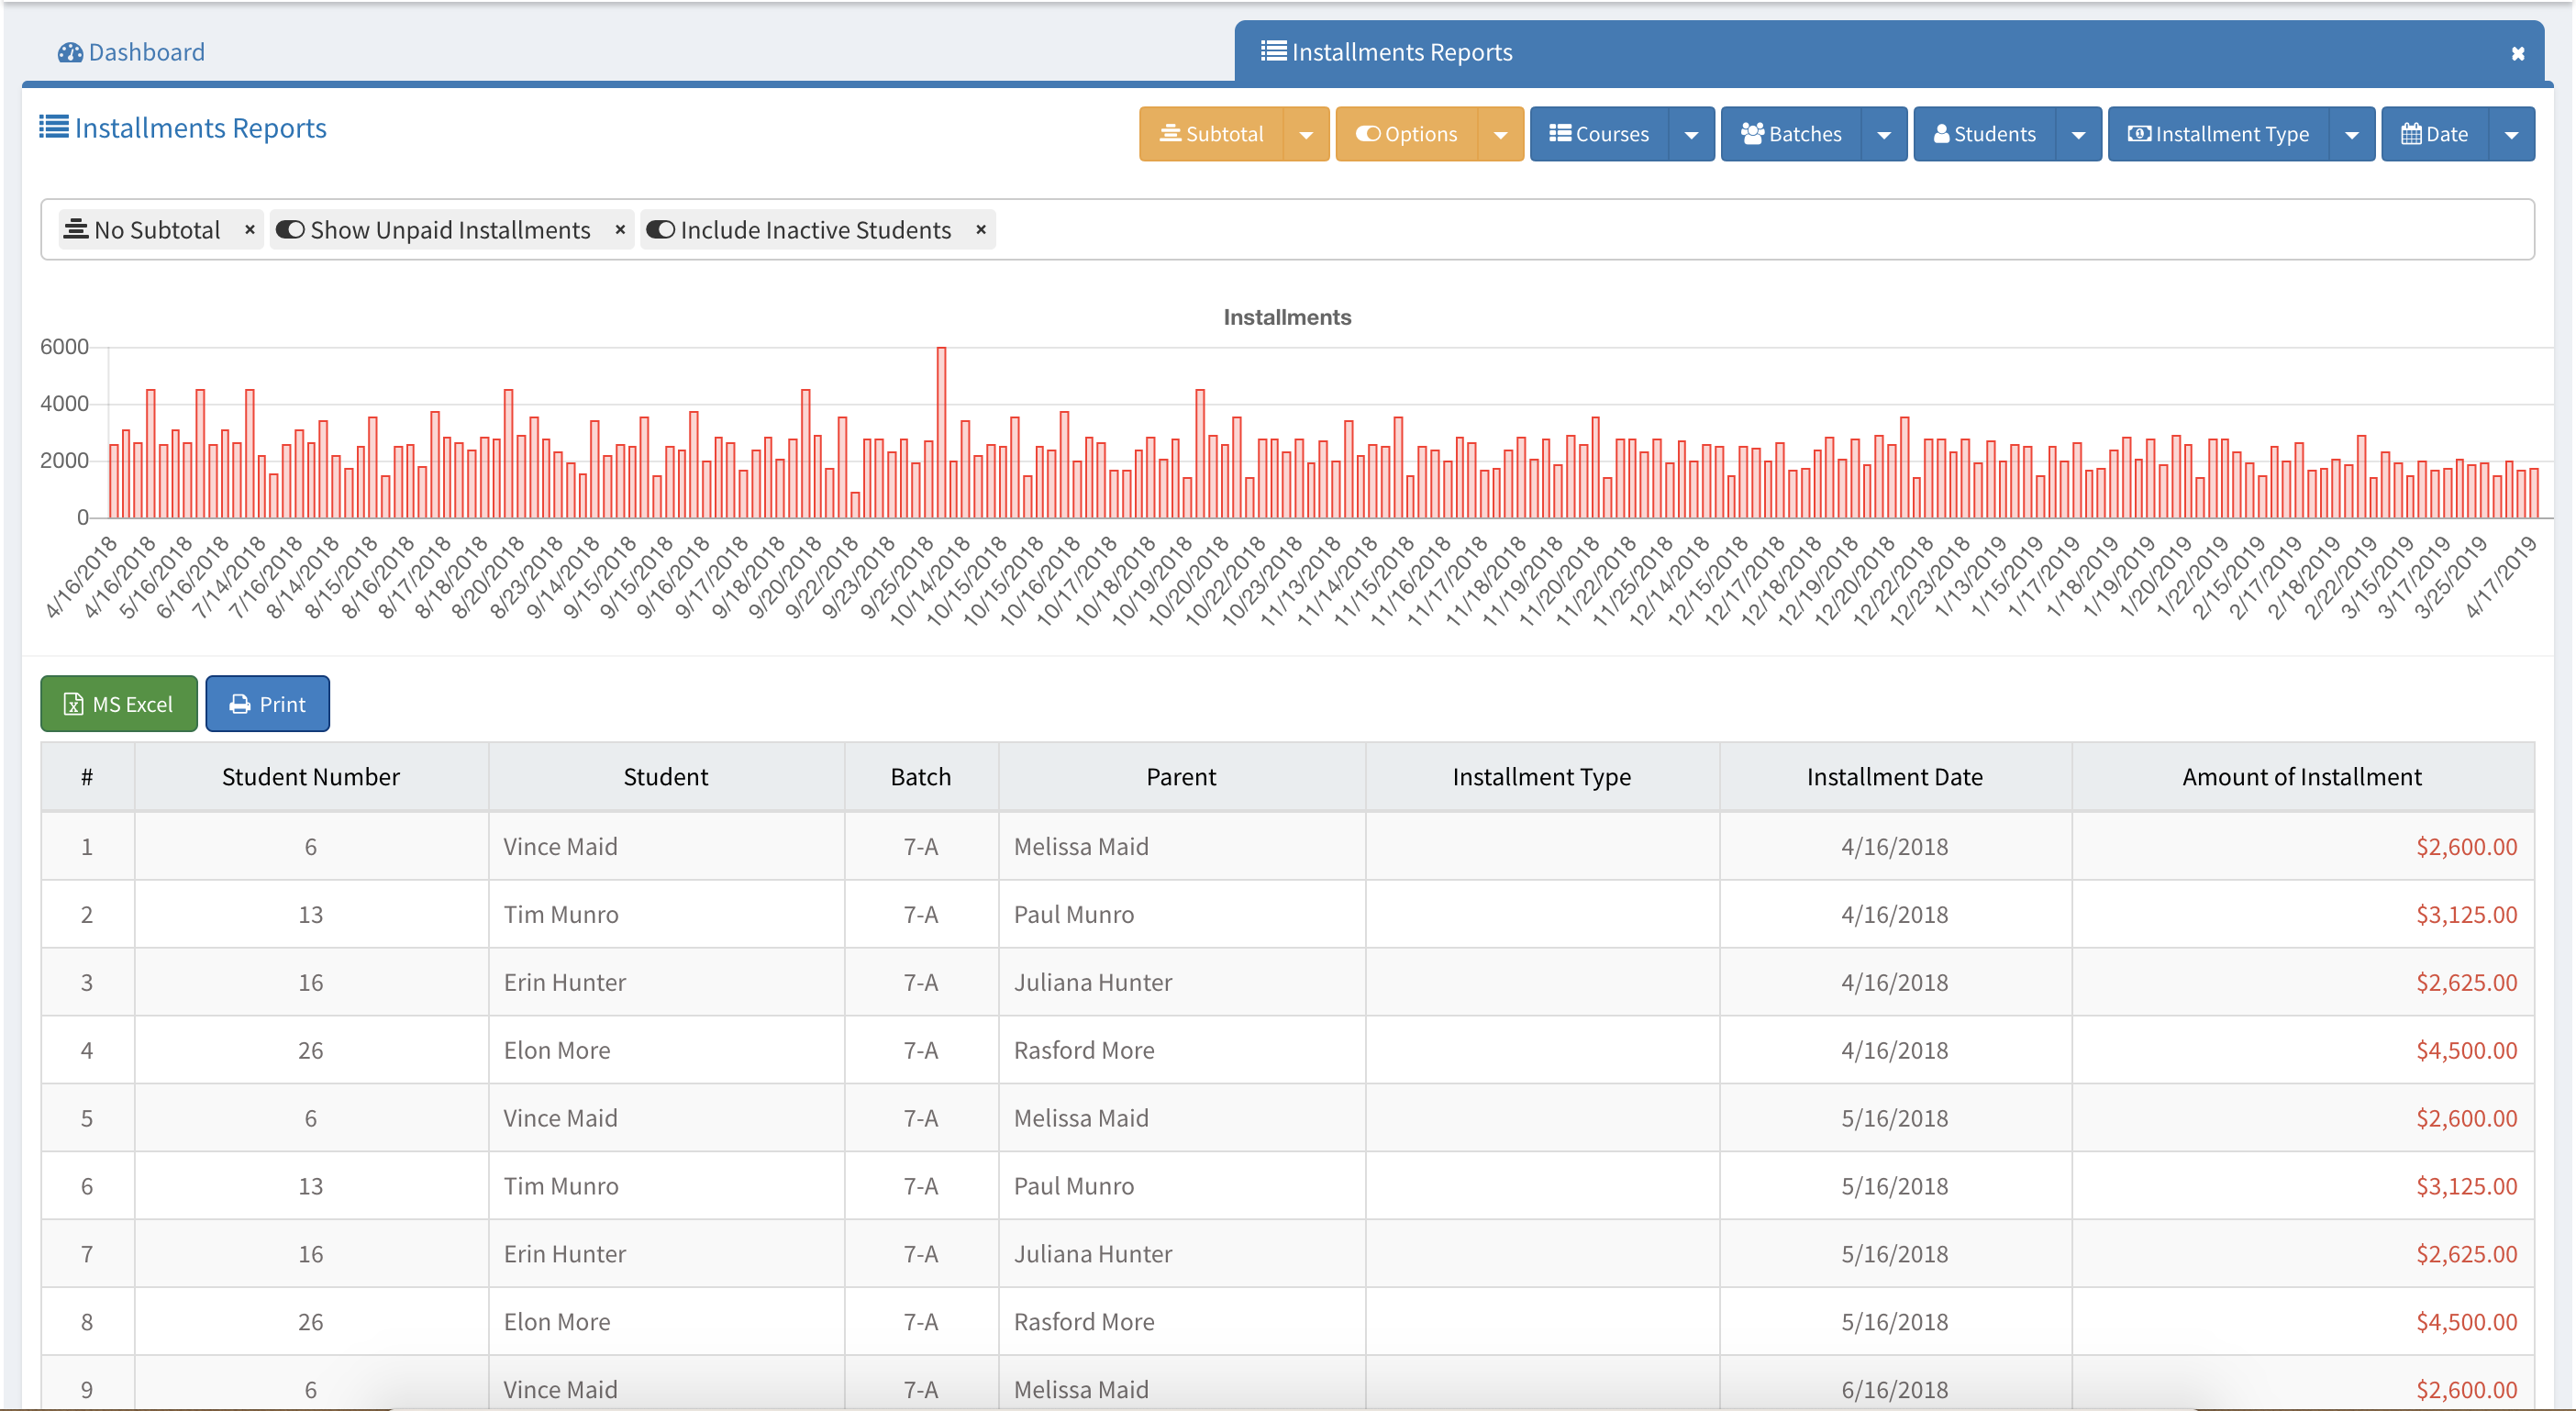This screenshot has width=2576, height=1411.
Task: Expand the Subtotal dropdown arrow
Action: (1305, 134)
